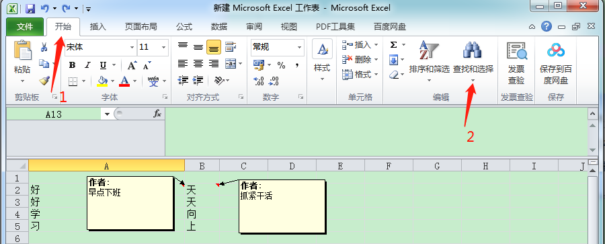Switch to the 插入 ribbon tab

(97, 27)
